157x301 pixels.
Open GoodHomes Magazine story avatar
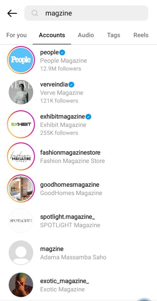(x=21, y=188)
